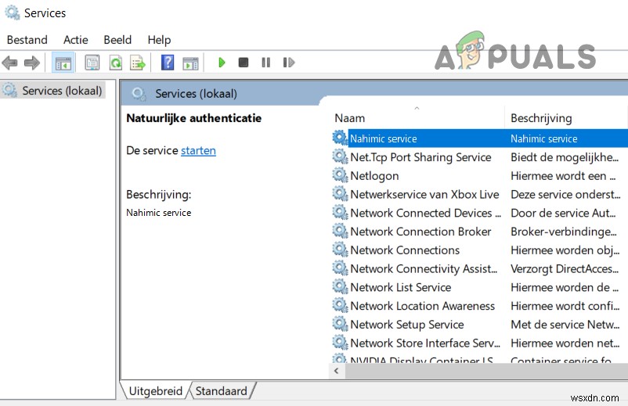Select the 'Nahimic service' name in the list
Screen dimensions: 628x406
(x=383, y=138)
